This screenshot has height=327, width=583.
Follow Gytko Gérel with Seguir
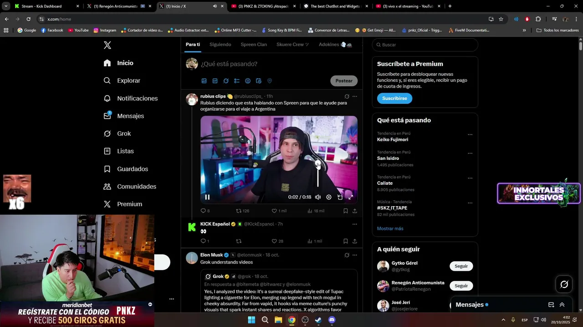[461, 266]
